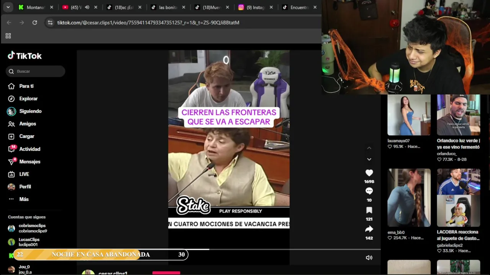Open the TikTok logo home link
The image size is (490, 275).
25,56
